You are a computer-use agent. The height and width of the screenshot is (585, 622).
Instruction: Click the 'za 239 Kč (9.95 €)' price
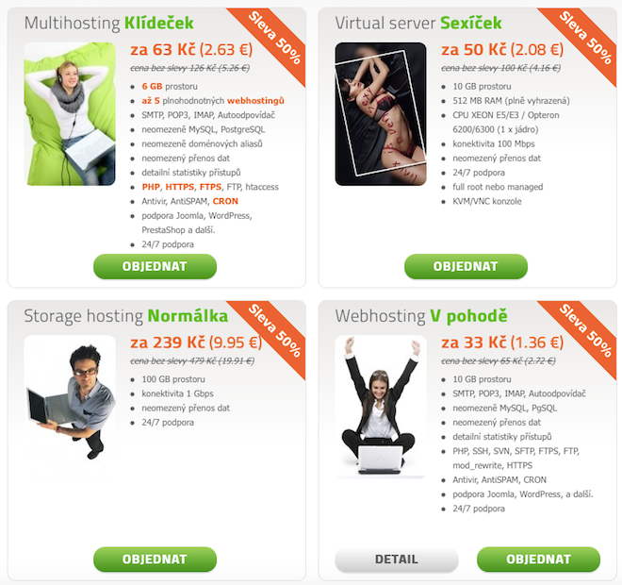click(196, 343)
